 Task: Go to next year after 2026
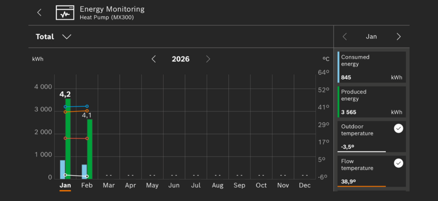pos(208,59)
